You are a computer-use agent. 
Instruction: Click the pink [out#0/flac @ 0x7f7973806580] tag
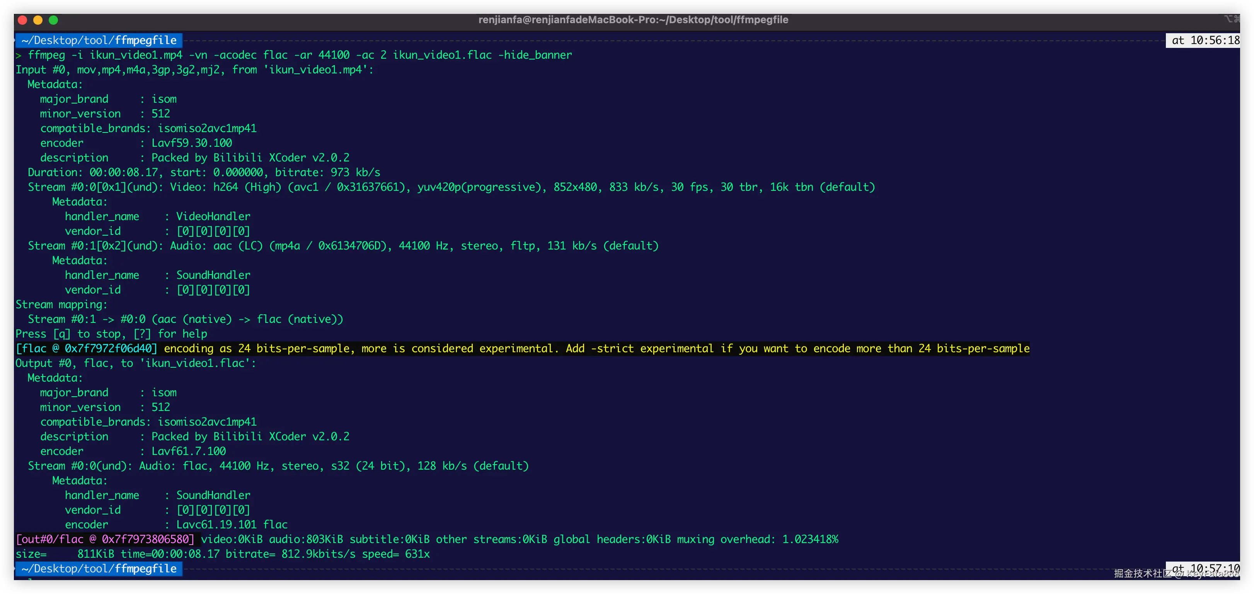click(x=105, y=539)
